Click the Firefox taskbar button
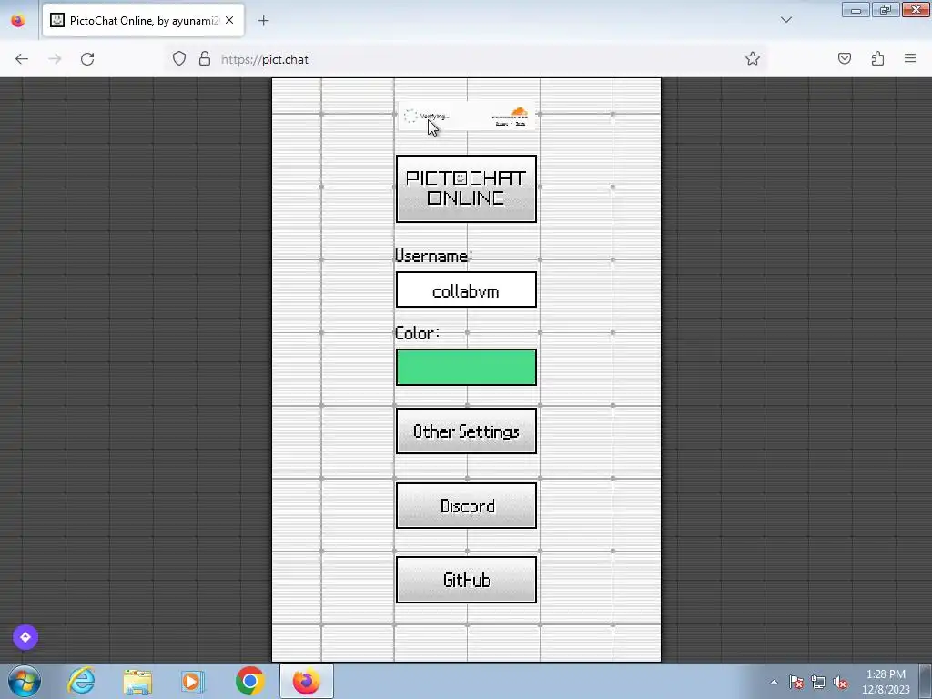The image size is (932, 699). (306, 681)
